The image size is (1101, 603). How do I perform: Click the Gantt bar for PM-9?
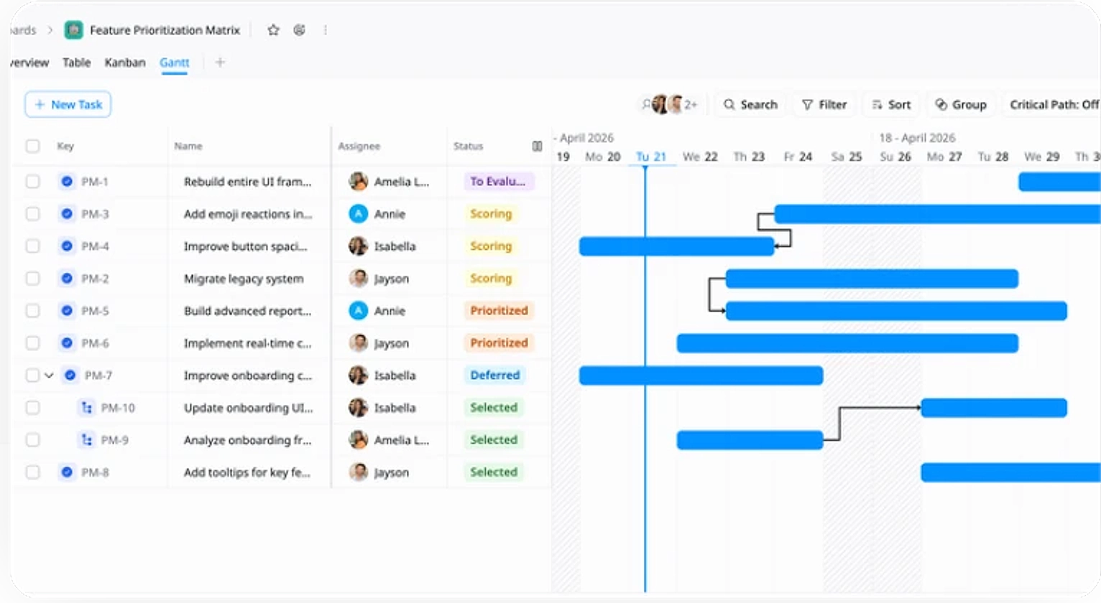750,440
